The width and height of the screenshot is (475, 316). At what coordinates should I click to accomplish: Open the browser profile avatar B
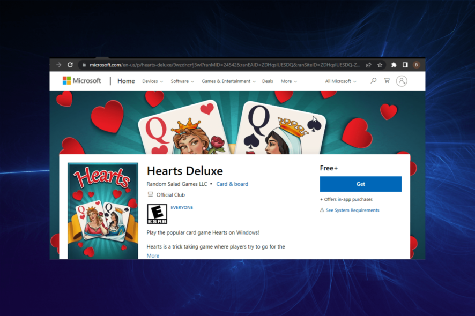[x=417, y=65]
